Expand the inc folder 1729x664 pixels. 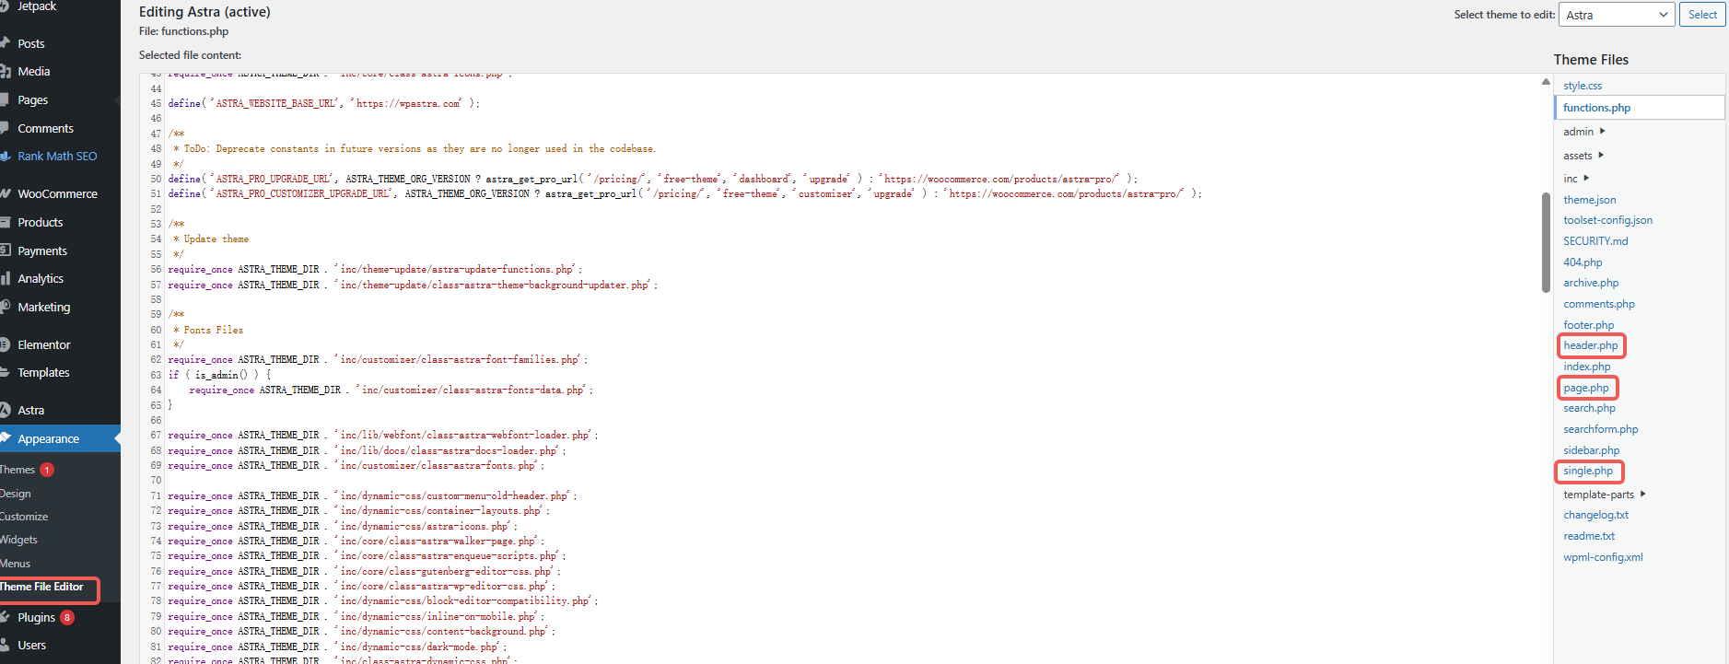pos(1575,179)
